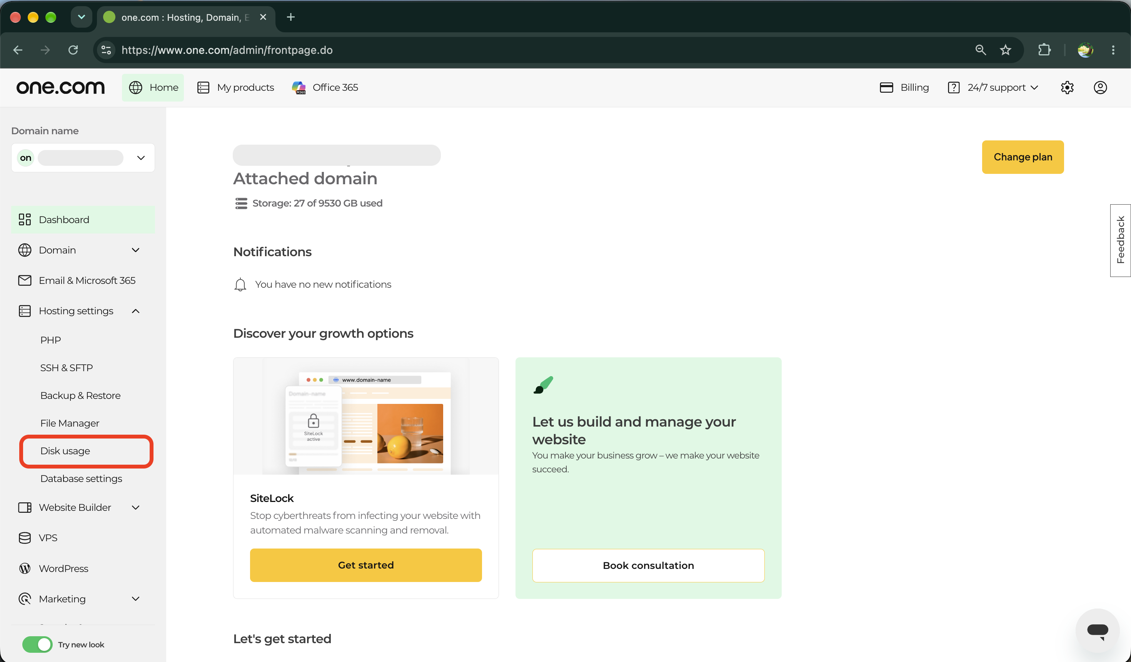Open the Domain name selector dropdown
This screenshot has width=1131, height=662.
(x=83, y=158)
